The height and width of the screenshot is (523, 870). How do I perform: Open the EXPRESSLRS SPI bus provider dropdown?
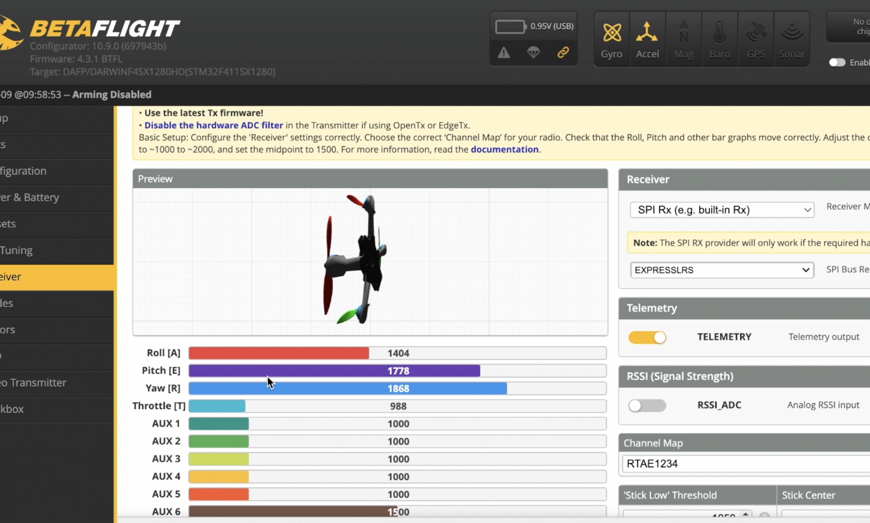(x=722, y=270)
